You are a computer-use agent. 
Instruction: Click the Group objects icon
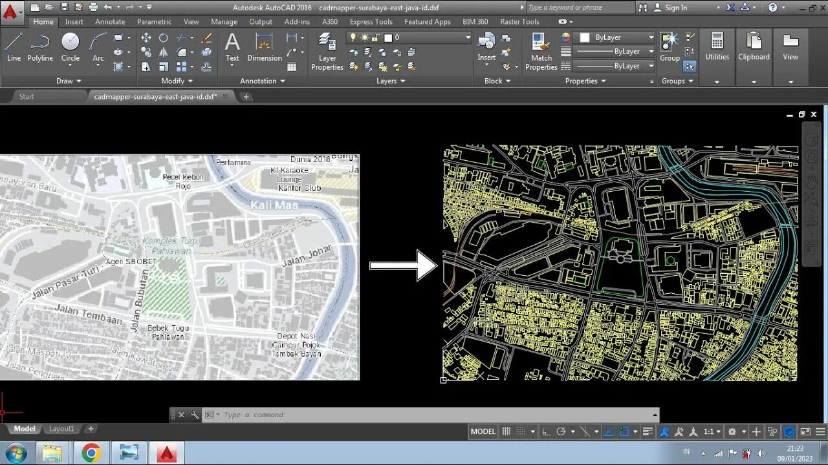click(x=670, y=46)
